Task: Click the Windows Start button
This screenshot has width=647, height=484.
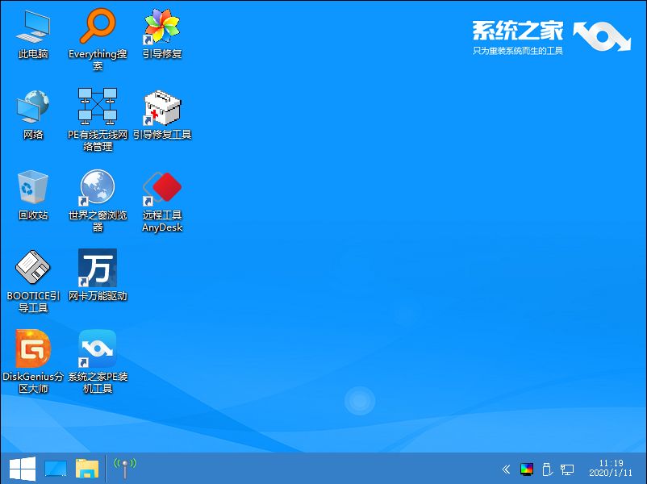Action: point(21,469)
